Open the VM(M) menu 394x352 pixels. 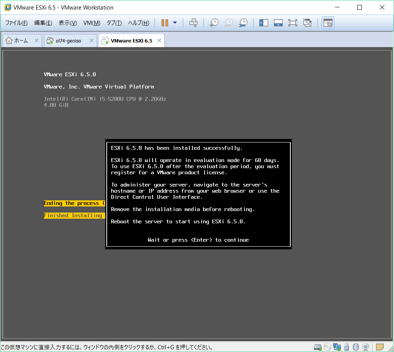[92, 23]
